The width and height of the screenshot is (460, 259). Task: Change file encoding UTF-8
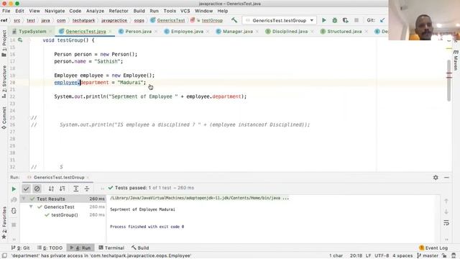(382, 256)
